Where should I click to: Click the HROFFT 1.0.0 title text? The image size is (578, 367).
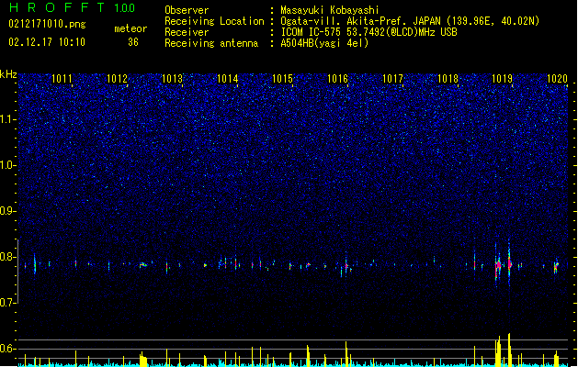73,7
